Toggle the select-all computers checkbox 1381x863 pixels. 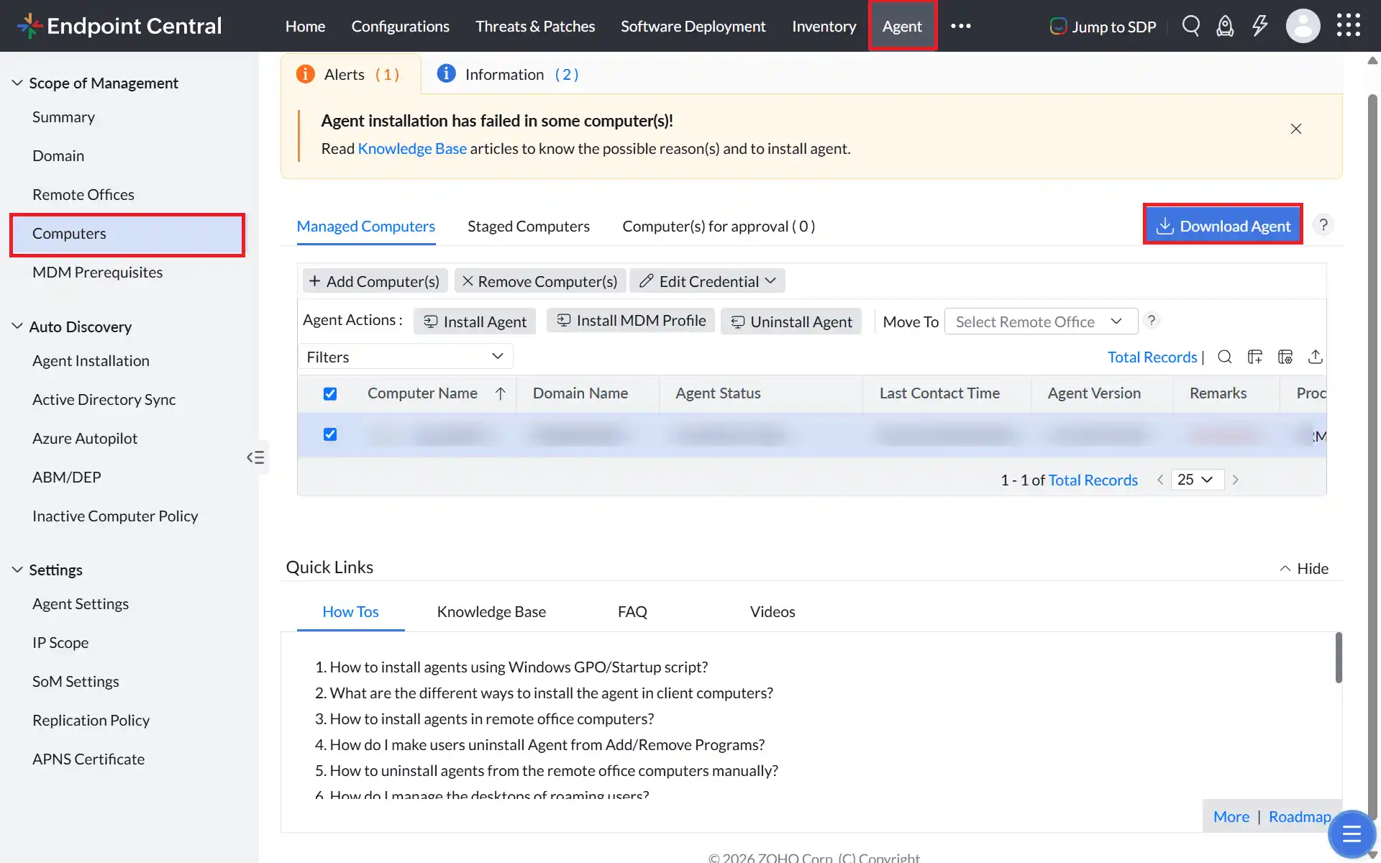[330, 393]
